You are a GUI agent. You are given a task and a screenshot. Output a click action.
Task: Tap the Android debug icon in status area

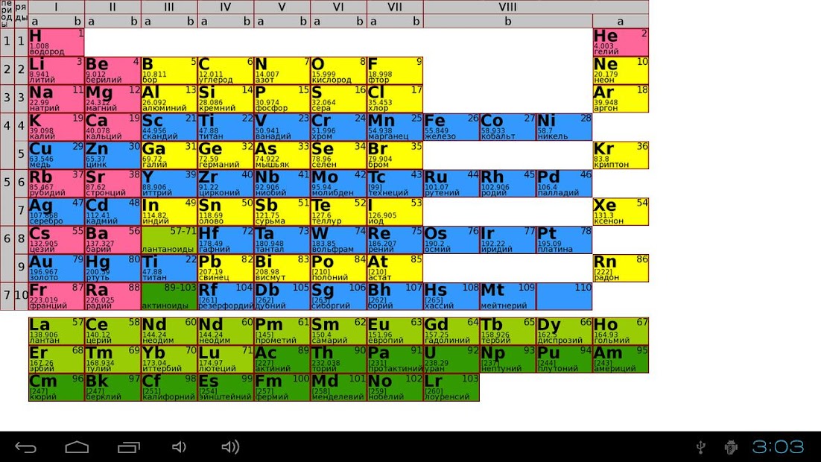731,447
